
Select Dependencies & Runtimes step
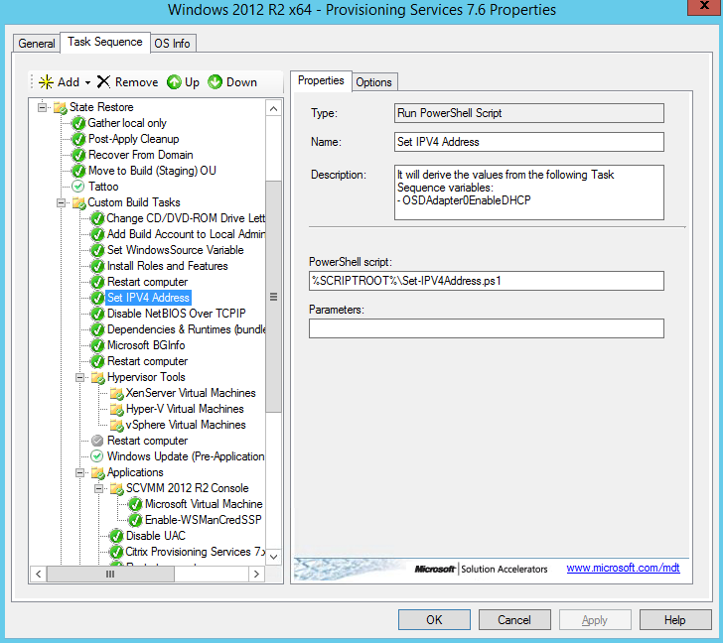pos(186,329)
